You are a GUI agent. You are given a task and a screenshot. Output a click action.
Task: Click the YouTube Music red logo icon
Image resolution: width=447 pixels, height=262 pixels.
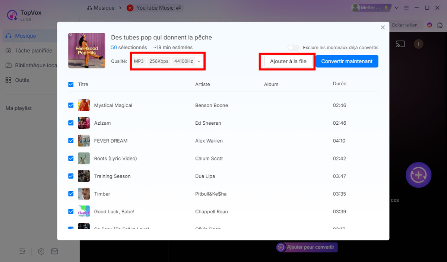click(130, 7)
